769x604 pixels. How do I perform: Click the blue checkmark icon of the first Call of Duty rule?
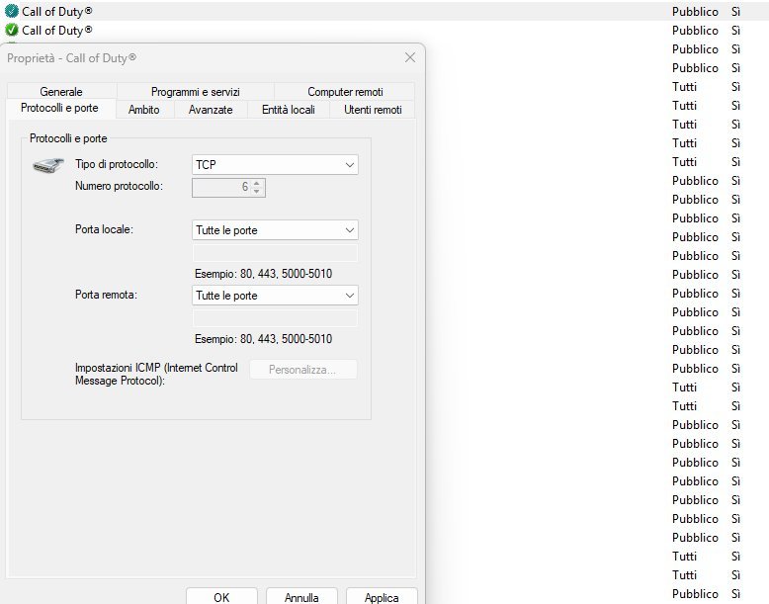point(12,11)
